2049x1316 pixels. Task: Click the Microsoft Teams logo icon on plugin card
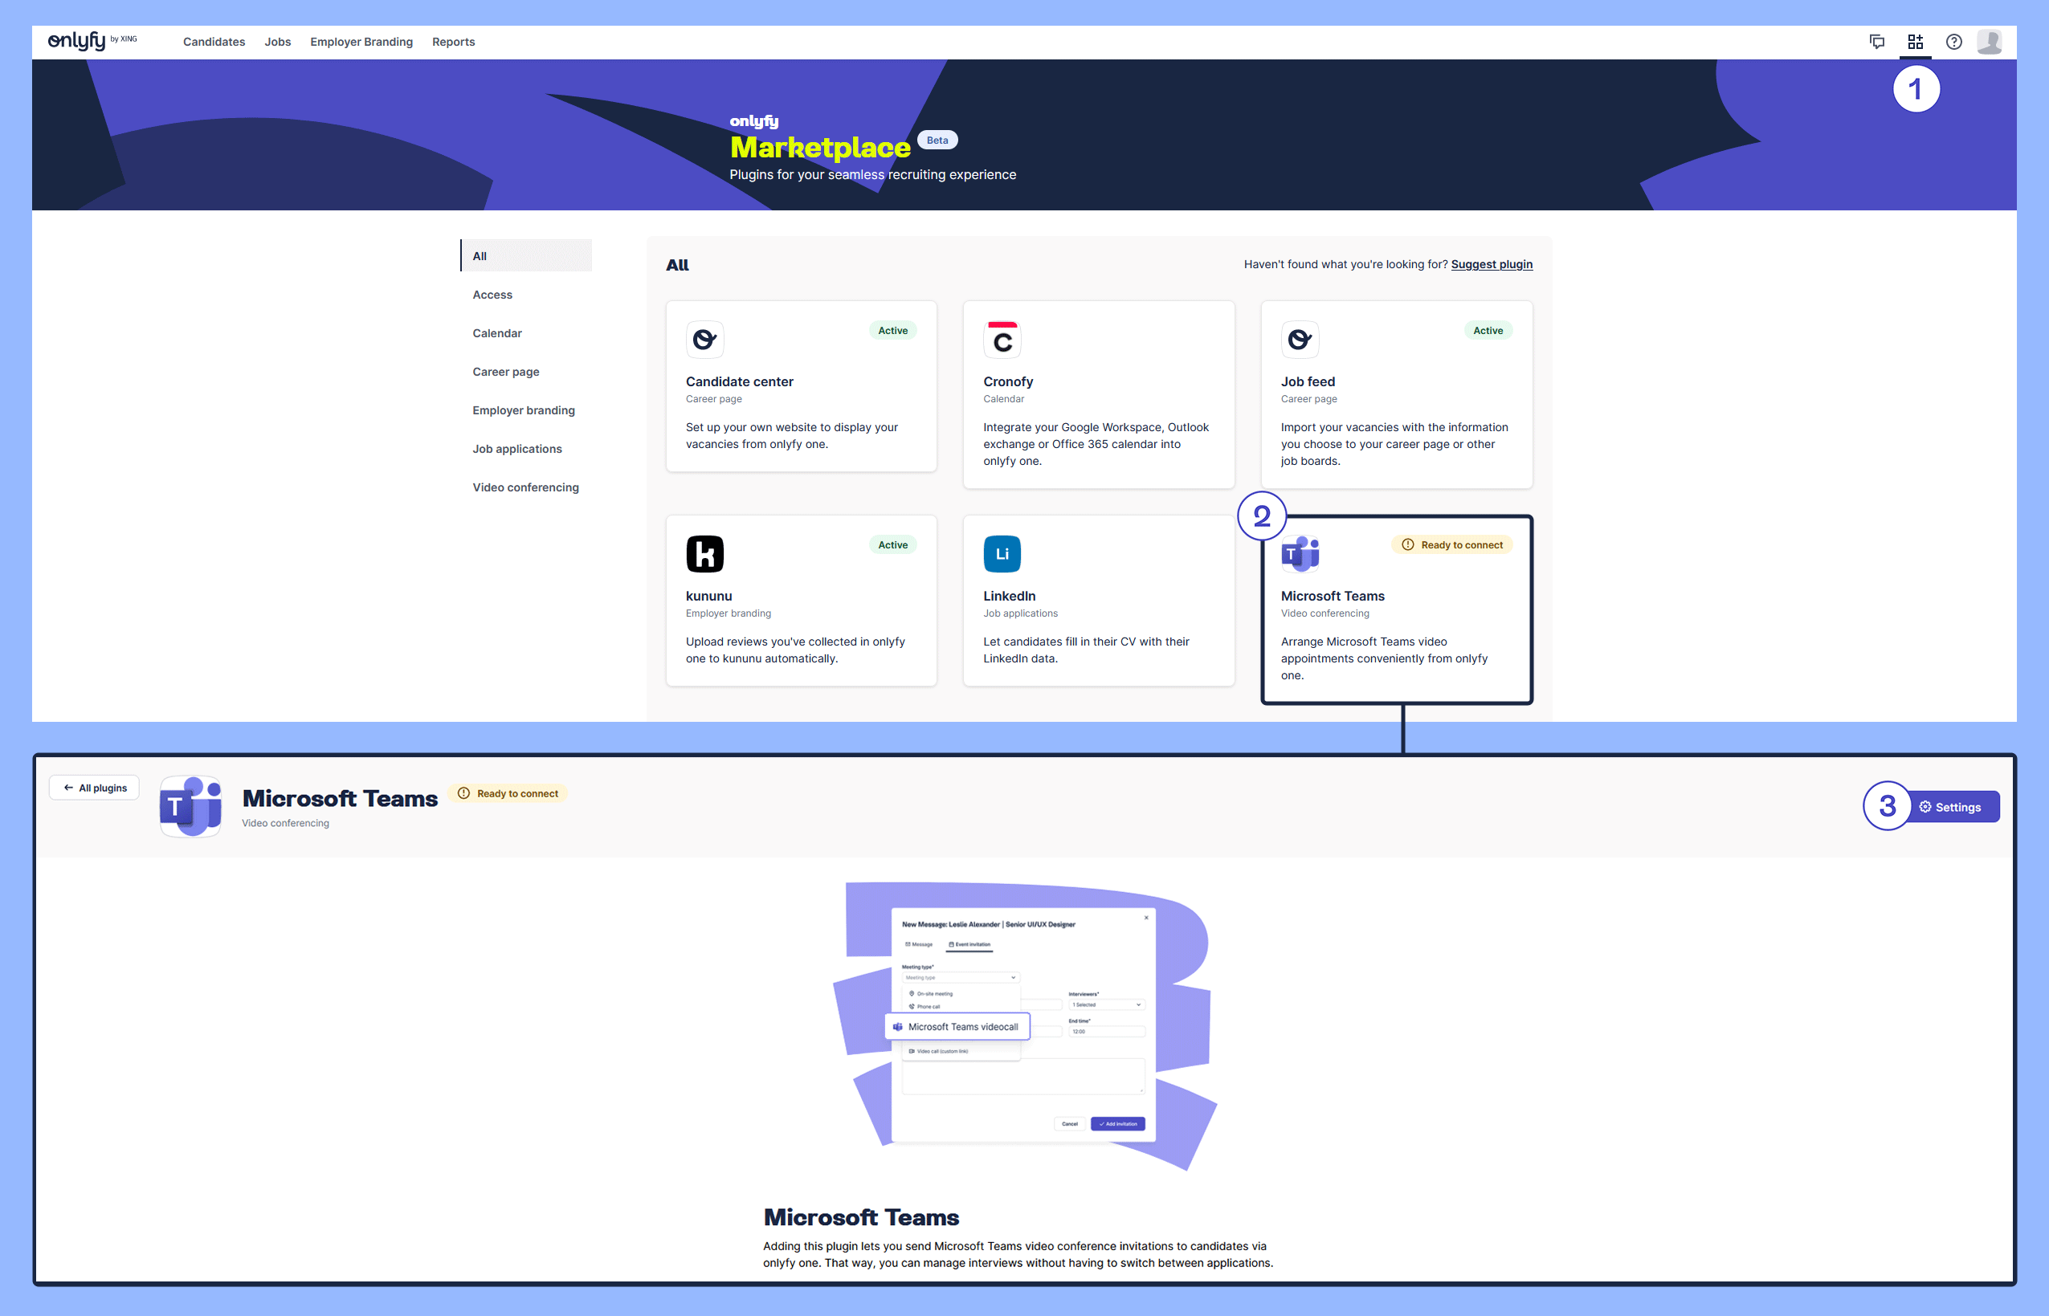click(x=1300, y=553)
